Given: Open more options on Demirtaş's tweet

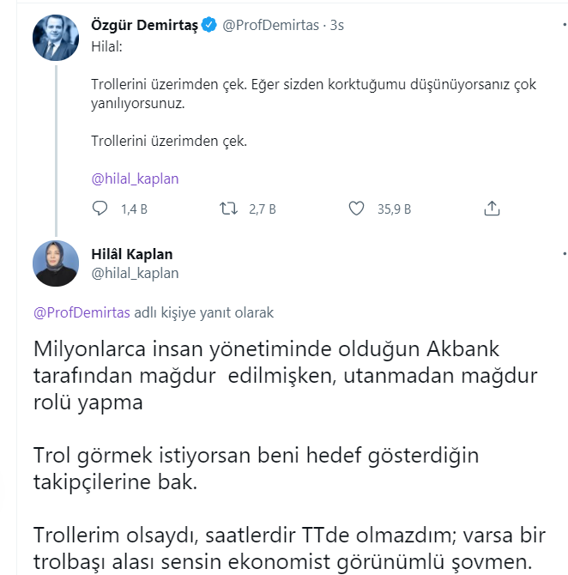Looking at the screenshot, I should pos(563,26).
